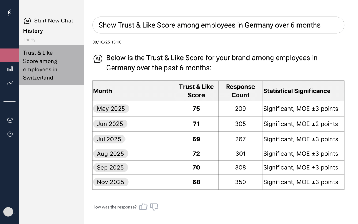
Task: Click the thumbs up feedback icon
Action: 143,206
